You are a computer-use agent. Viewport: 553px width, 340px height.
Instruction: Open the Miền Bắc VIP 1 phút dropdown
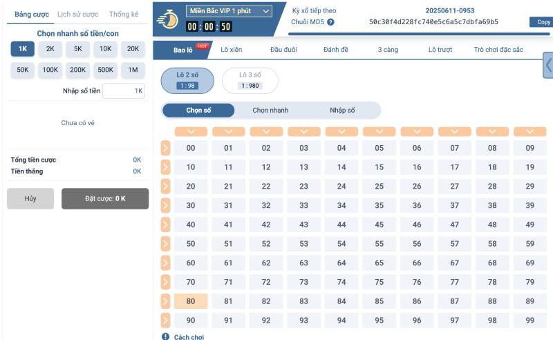229,11
